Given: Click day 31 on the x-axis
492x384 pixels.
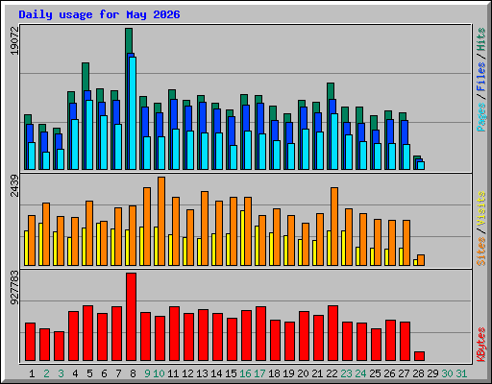Looking at the screenshot, I should coord(461,373).
